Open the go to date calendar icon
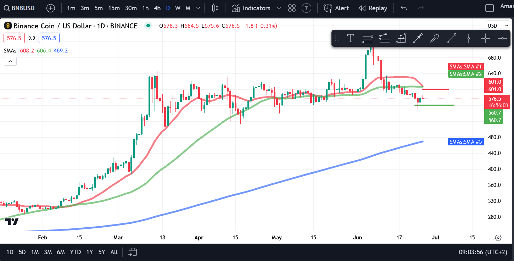The height and width of the screenshot is (261, 514). (133, 252)
